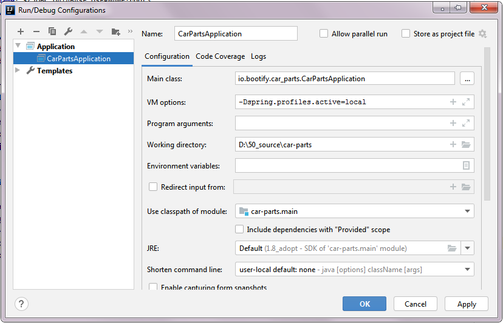Create new folder icon in toolbar
503x323 pixels.
point(115,32)
